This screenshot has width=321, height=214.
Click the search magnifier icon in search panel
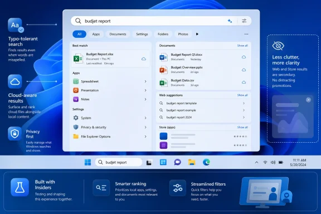click(x=78, y=21)
